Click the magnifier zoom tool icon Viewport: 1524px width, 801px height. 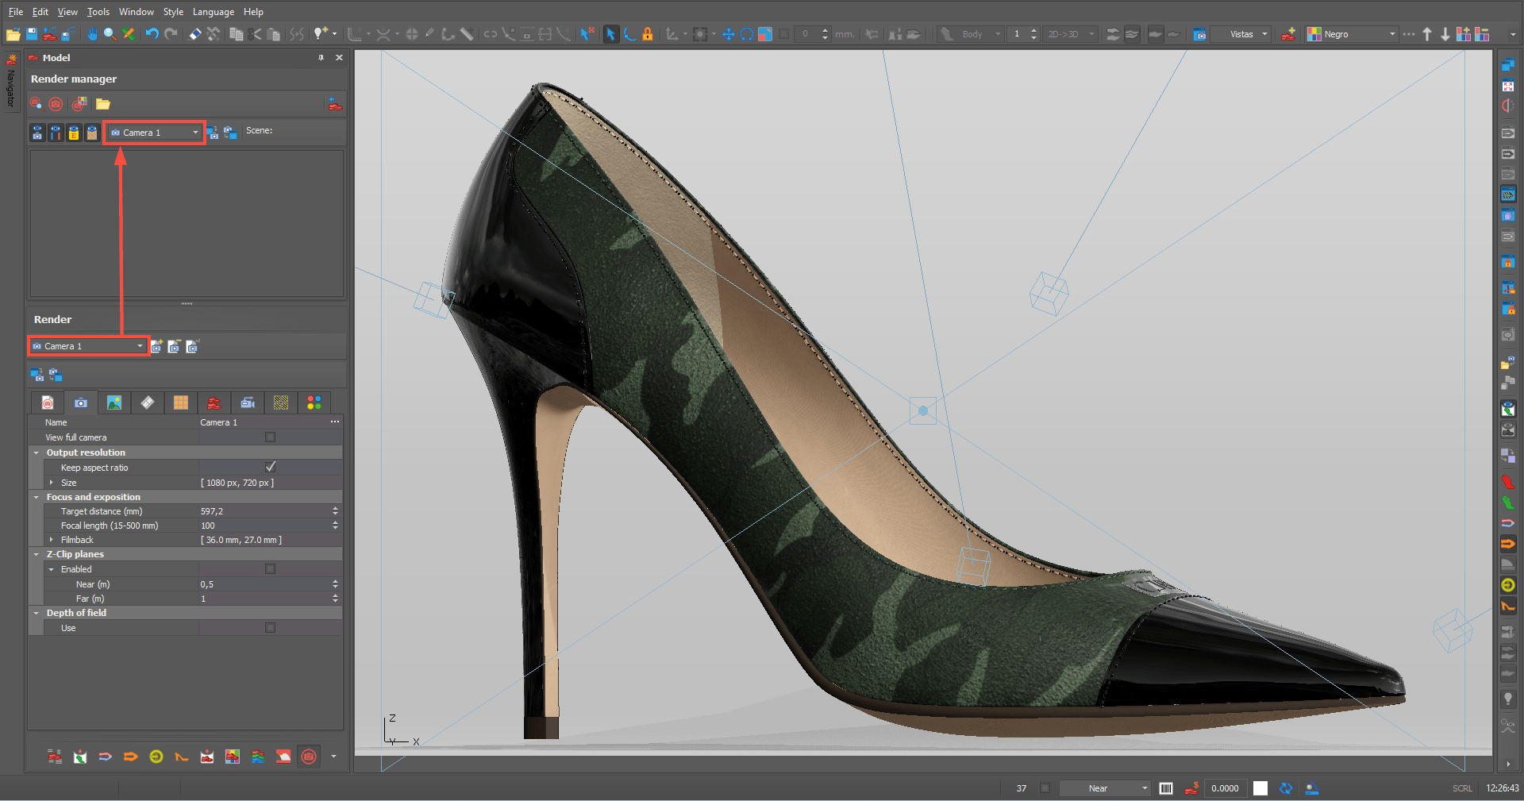110,34
